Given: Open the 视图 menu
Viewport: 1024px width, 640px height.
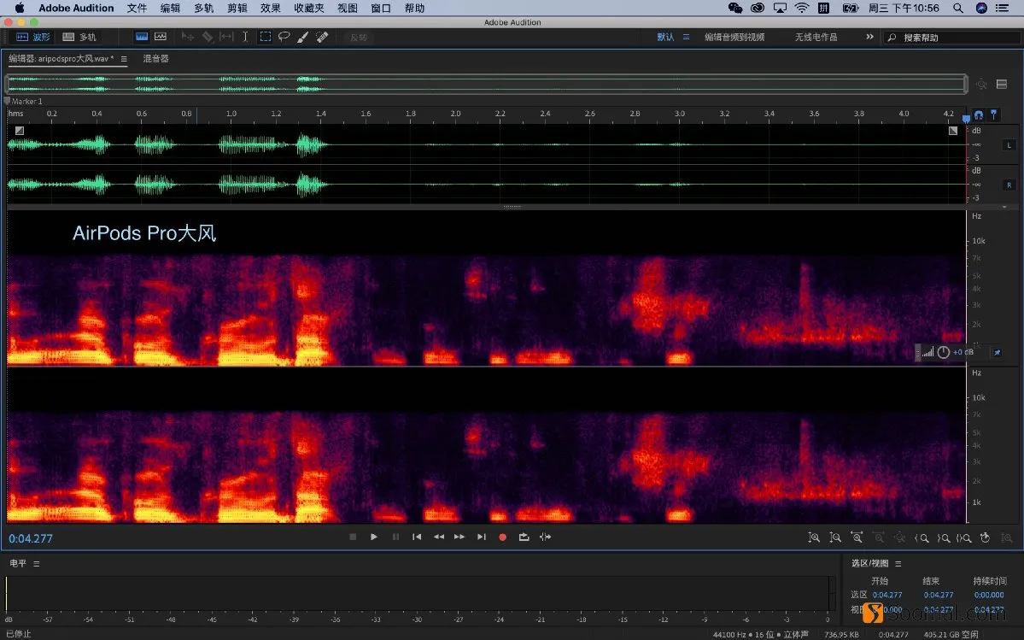Looking at the screenshot, I should 348,8.
